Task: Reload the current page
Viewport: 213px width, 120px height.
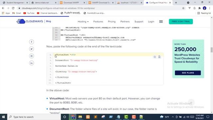Action: (13, 8)
